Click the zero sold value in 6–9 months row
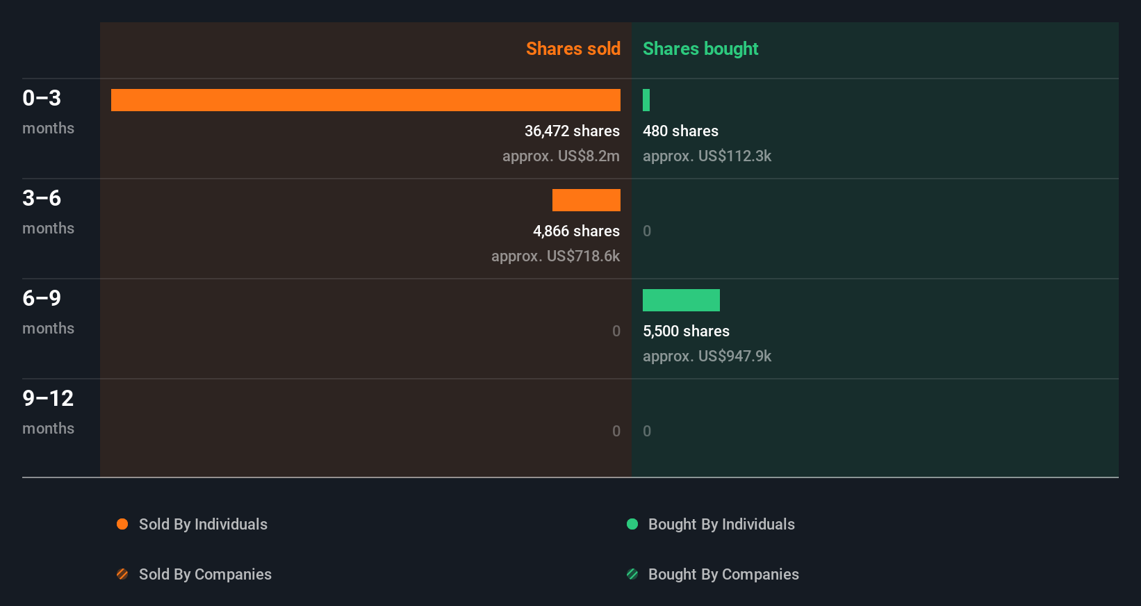The height and width of the screenshot is (606, 1141). (x=616, y=331)
